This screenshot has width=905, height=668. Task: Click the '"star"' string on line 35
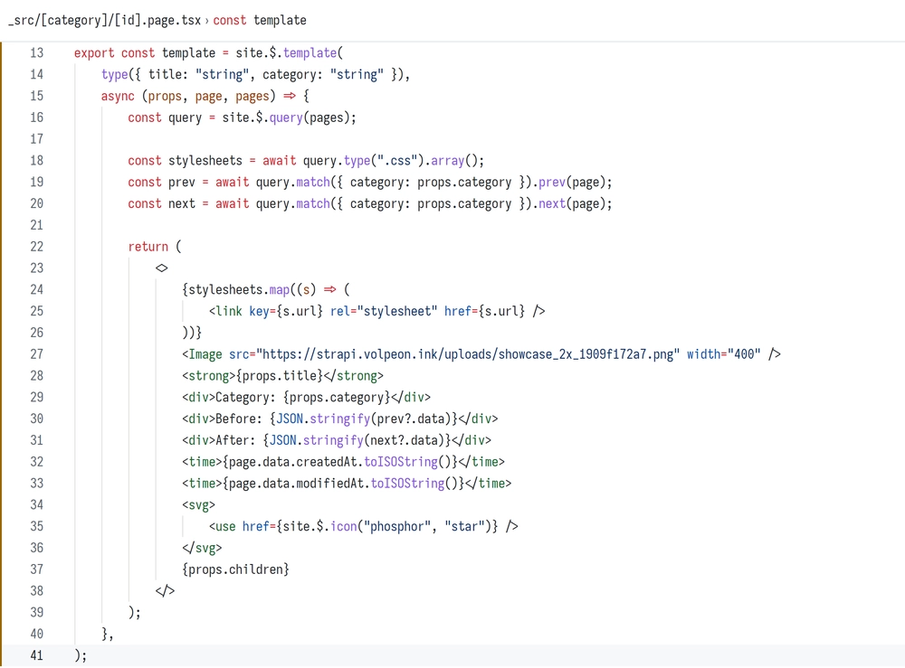(x=464, y=526)
